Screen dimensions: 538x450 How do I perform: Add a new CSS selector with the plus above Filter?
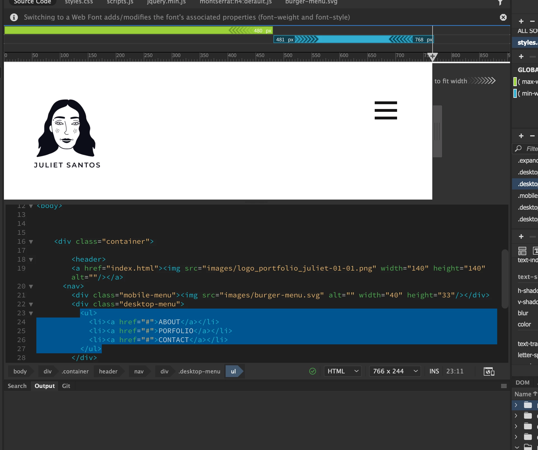pos(521,136)
